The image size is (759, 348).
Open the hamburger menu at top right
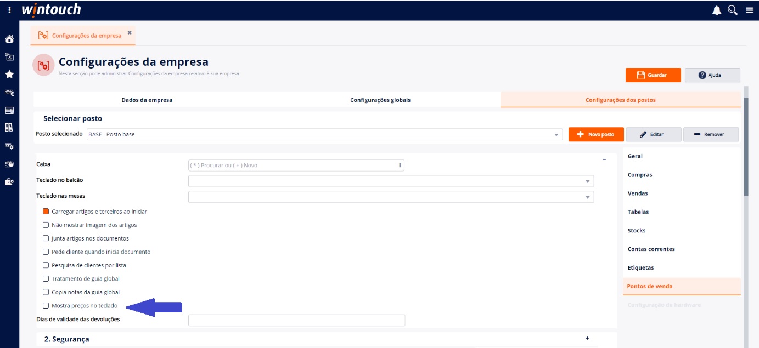[x=749, y=10]
